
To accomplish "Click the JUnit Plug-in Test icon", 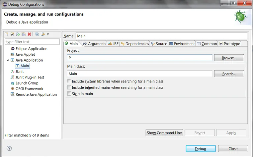I will pyautogui.click(x=12, y=77).
